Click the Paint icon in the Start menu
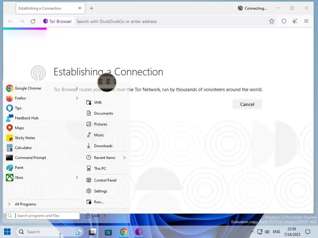 click(9, 168)
